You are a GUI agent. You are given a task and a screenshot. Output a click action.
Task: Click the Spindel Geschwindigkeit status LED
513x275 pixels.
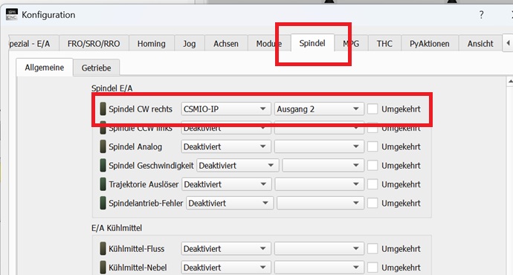[103, 166]
